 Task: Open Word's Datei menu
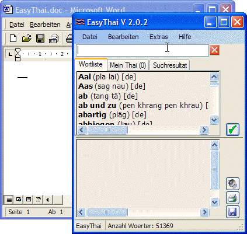point(17,25)
